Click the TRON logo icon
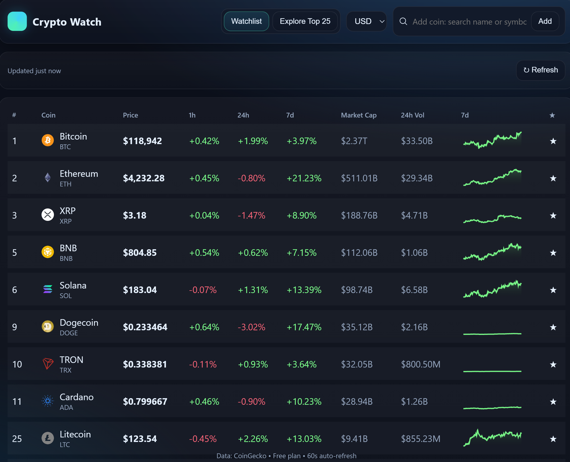 click(48, 364)
